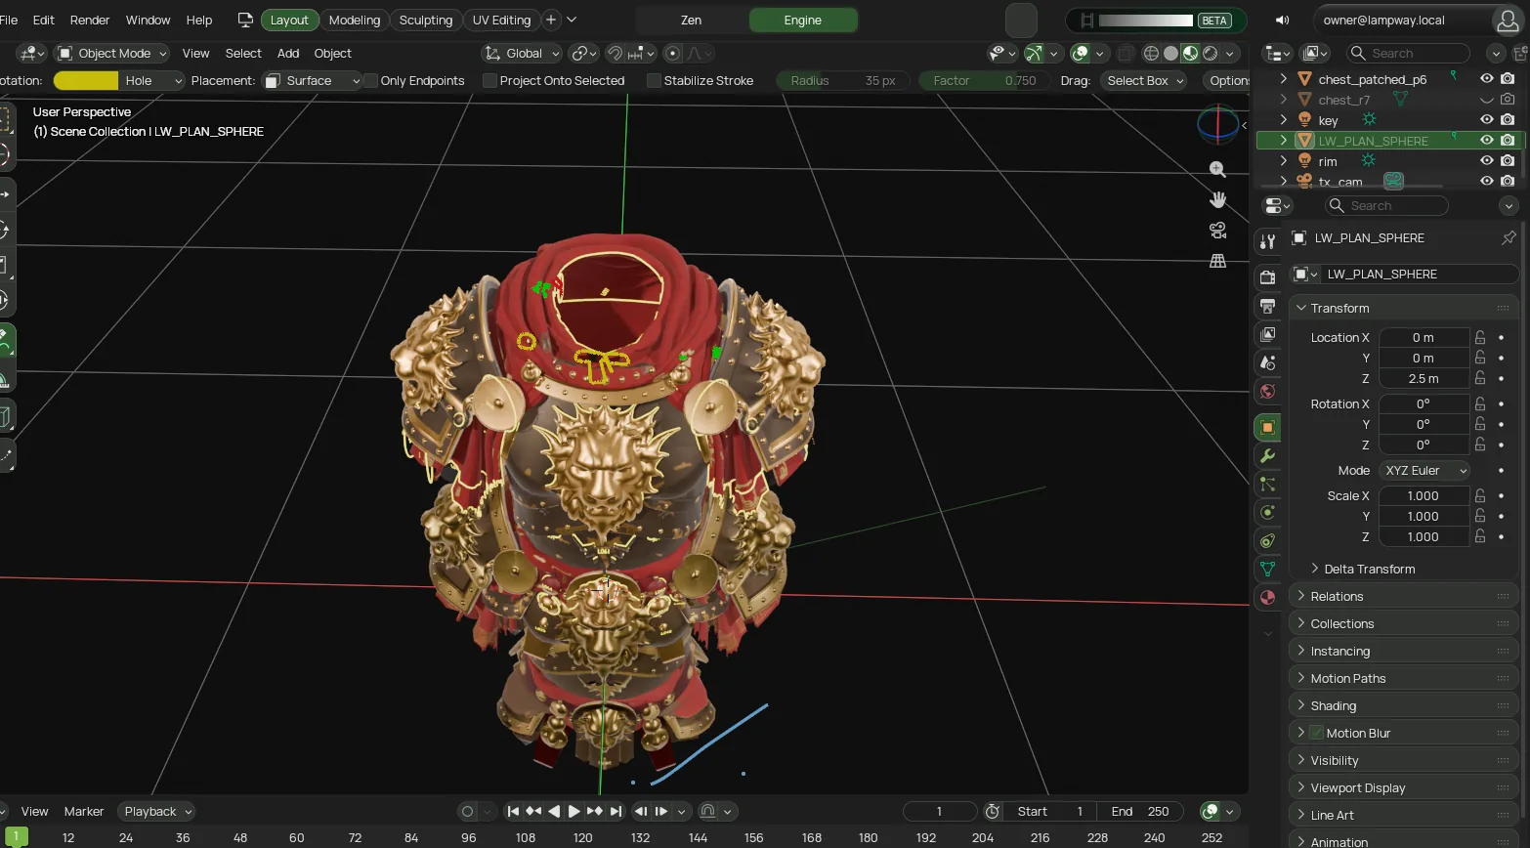The height and width of the screenshot is (848, 1530).
Task: Enable Project Onto Selected checkbox
Action: click(x=489, y=81)
